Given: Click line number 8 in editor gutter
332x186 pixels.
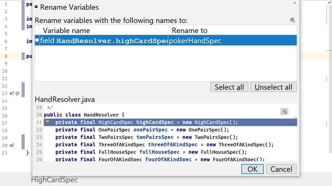Looking at the screenshot, I should (6, 56).
